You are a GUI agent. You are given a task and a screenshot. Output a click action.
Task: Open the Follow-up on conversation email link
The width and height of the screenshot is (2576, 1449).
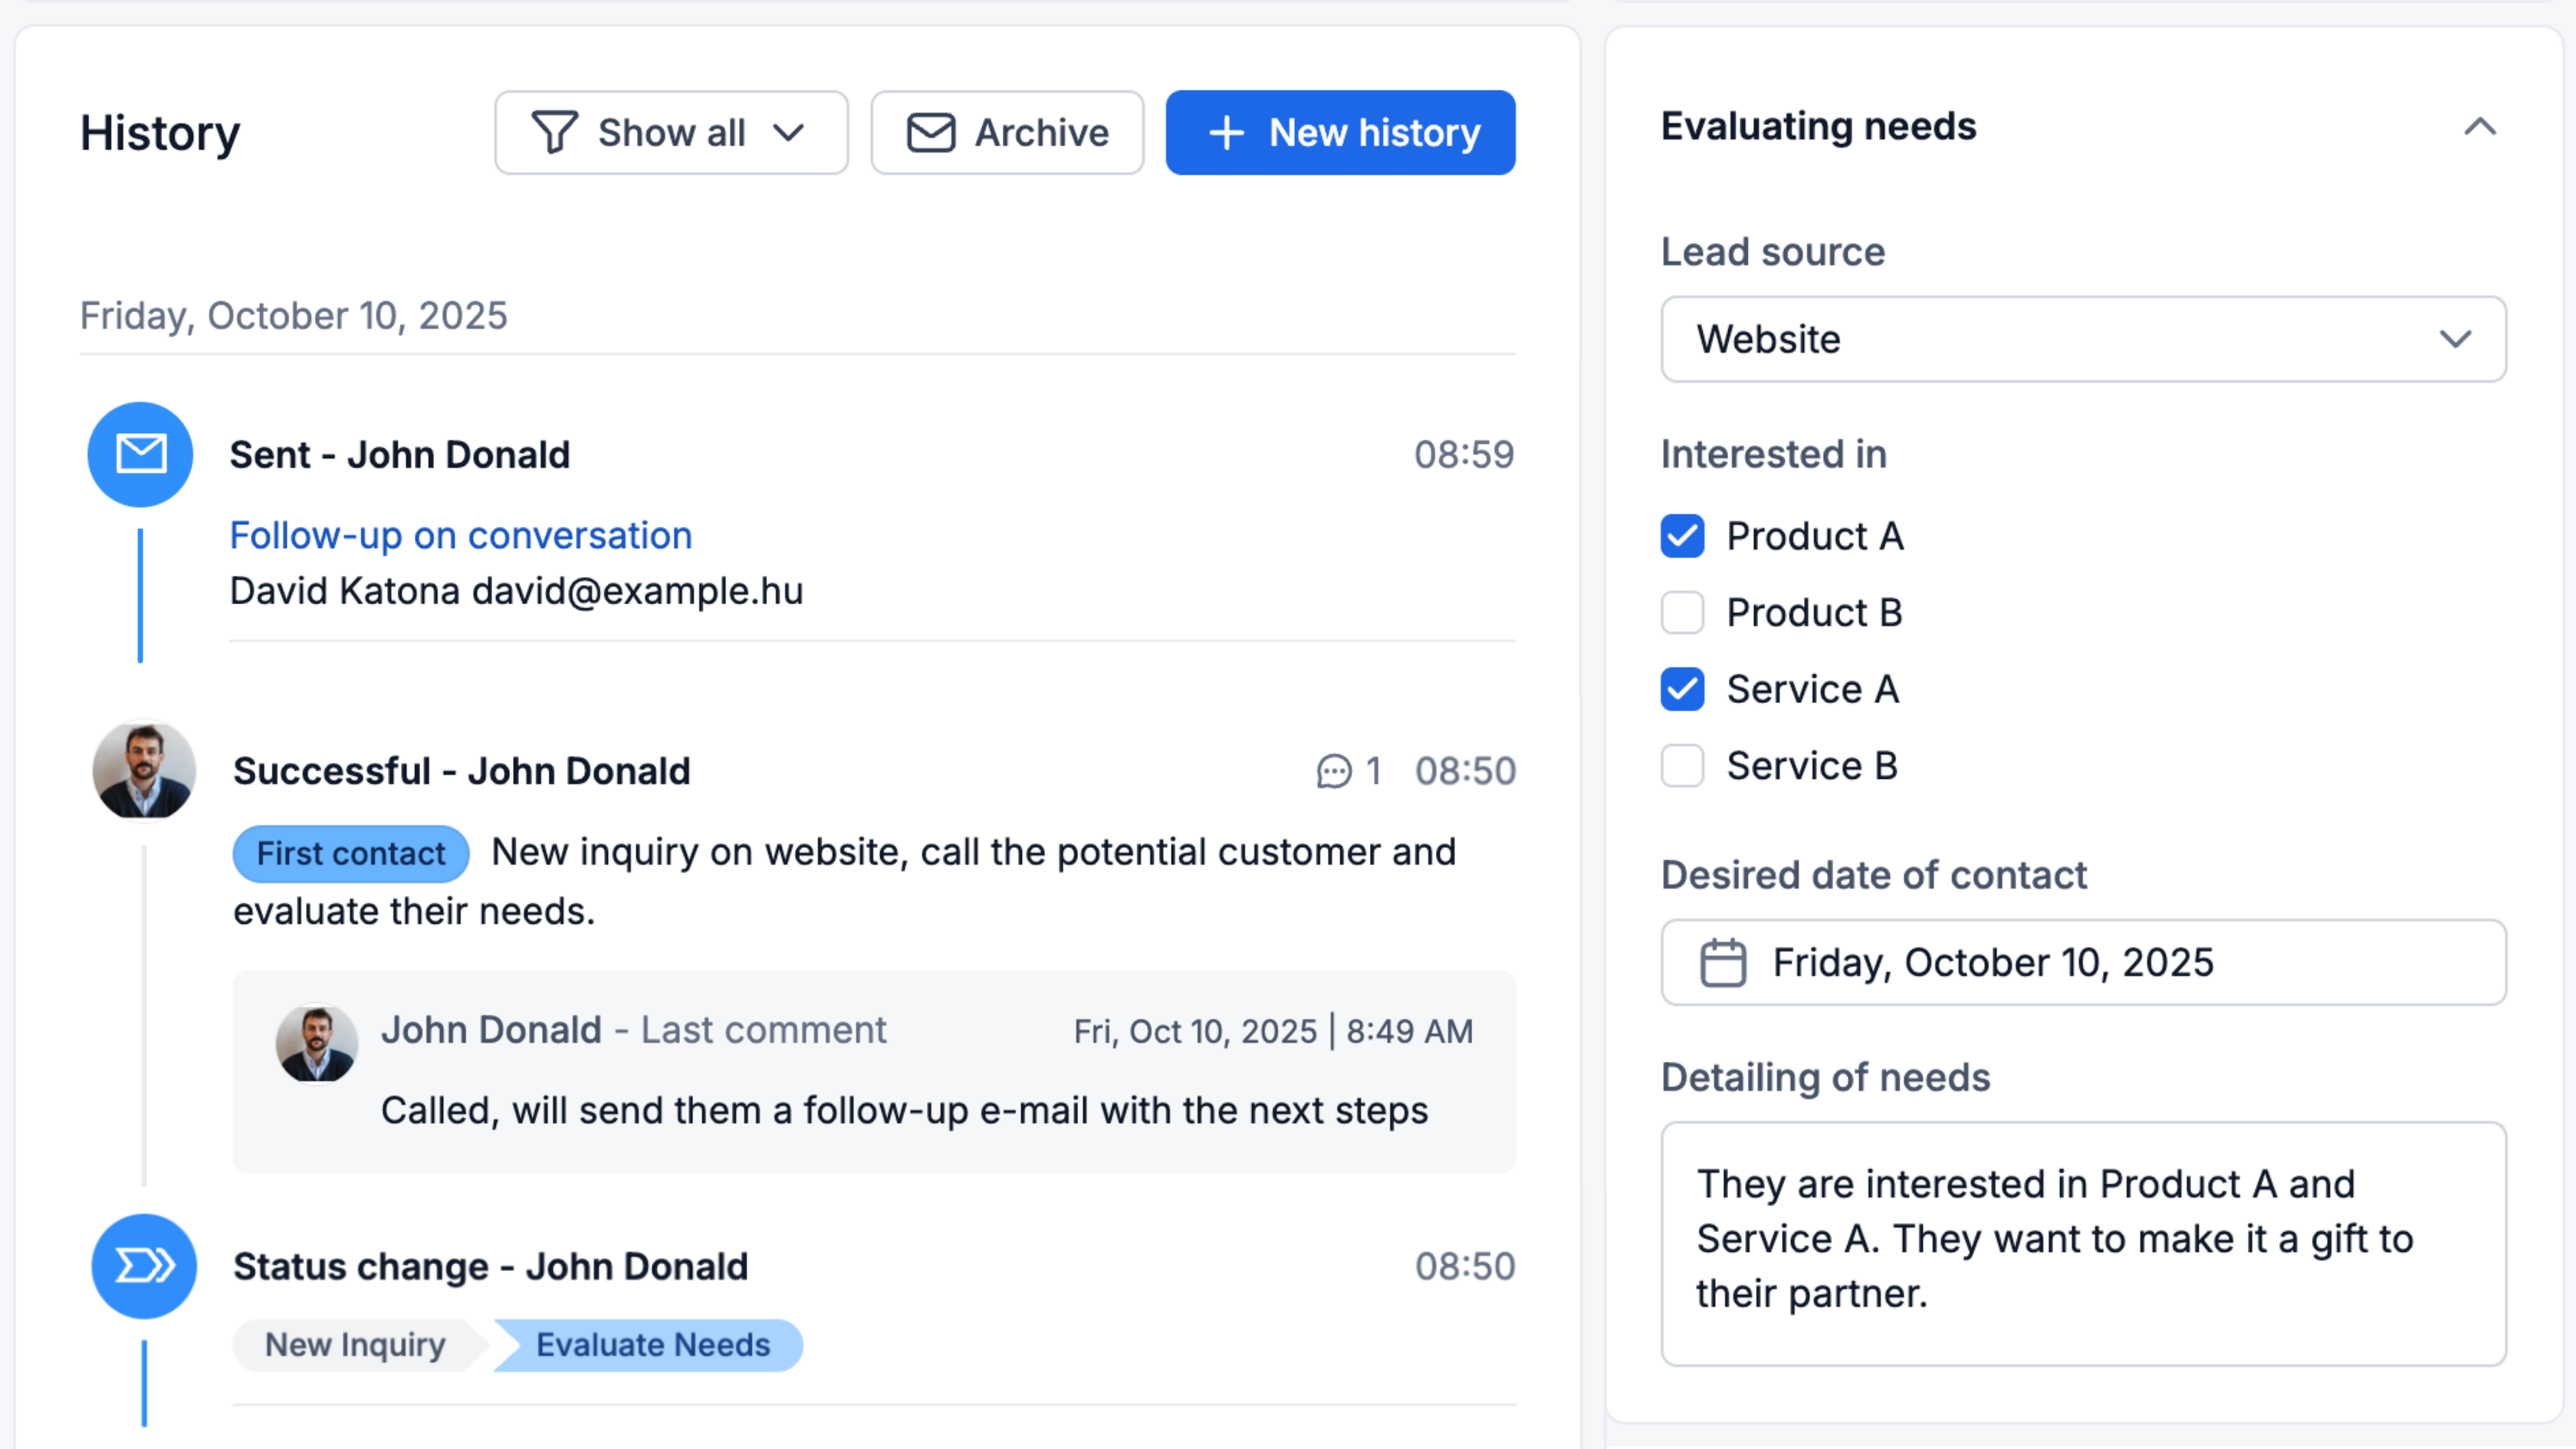pyautogui.click(x=460, y=535)
